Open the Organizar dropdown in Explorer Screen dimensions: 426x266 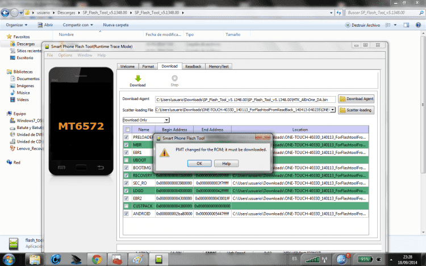[16, 25]
